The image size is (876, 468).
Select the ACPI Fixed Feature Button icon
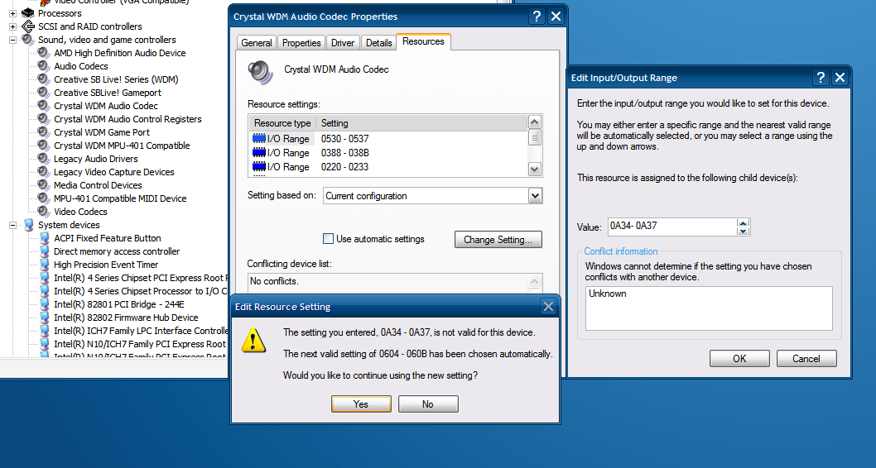(x=44, y=238)
